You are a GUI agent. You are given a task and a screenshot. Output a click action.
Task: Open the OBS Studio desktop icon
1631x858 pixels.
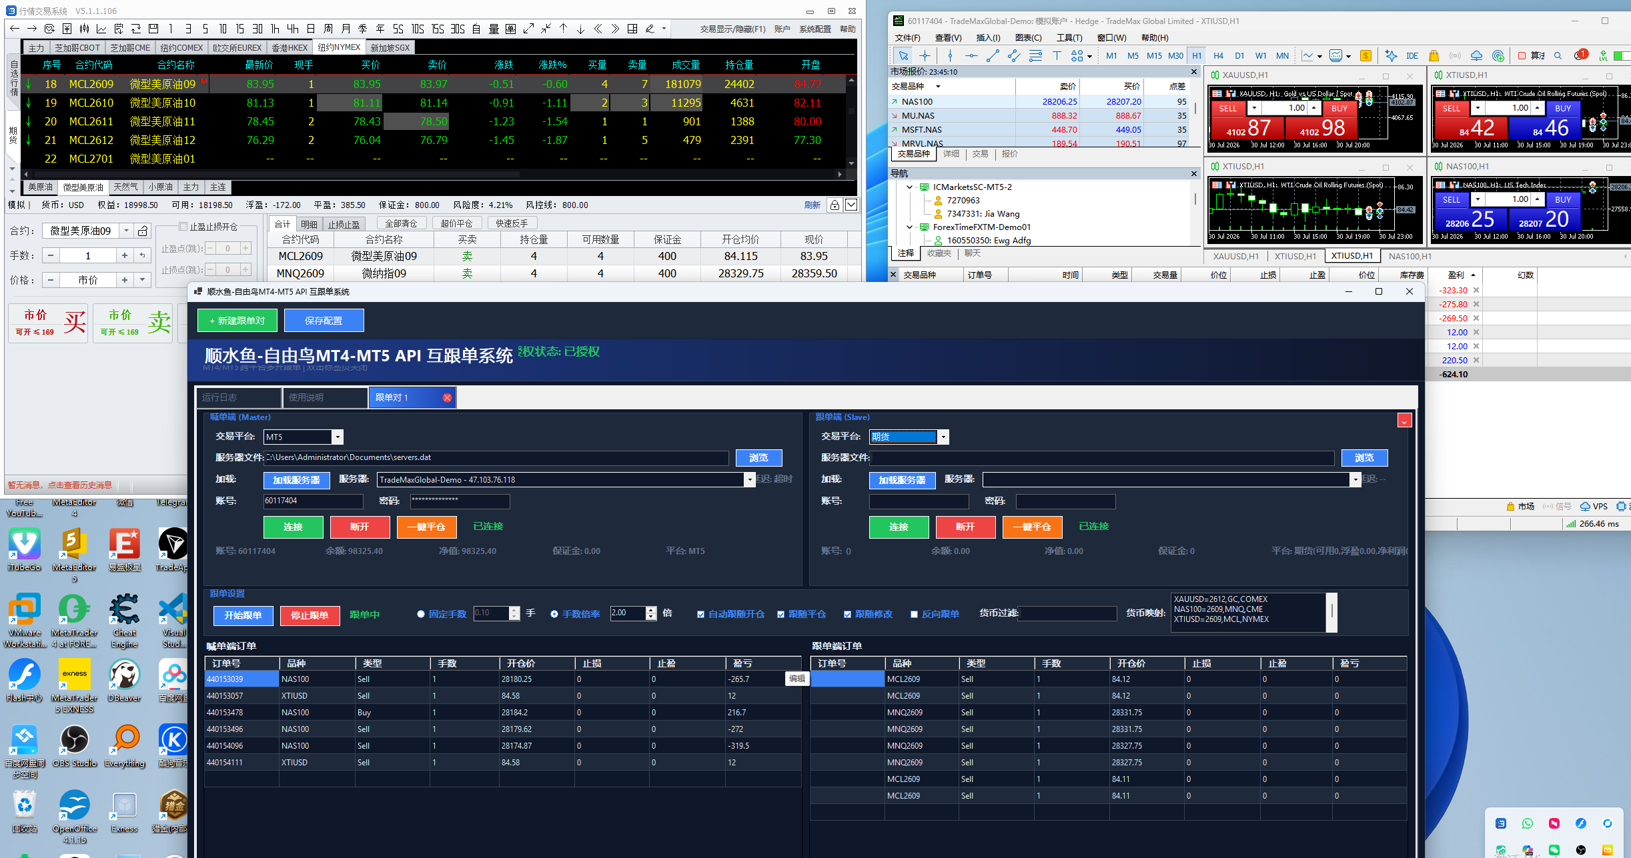[75, 746]
